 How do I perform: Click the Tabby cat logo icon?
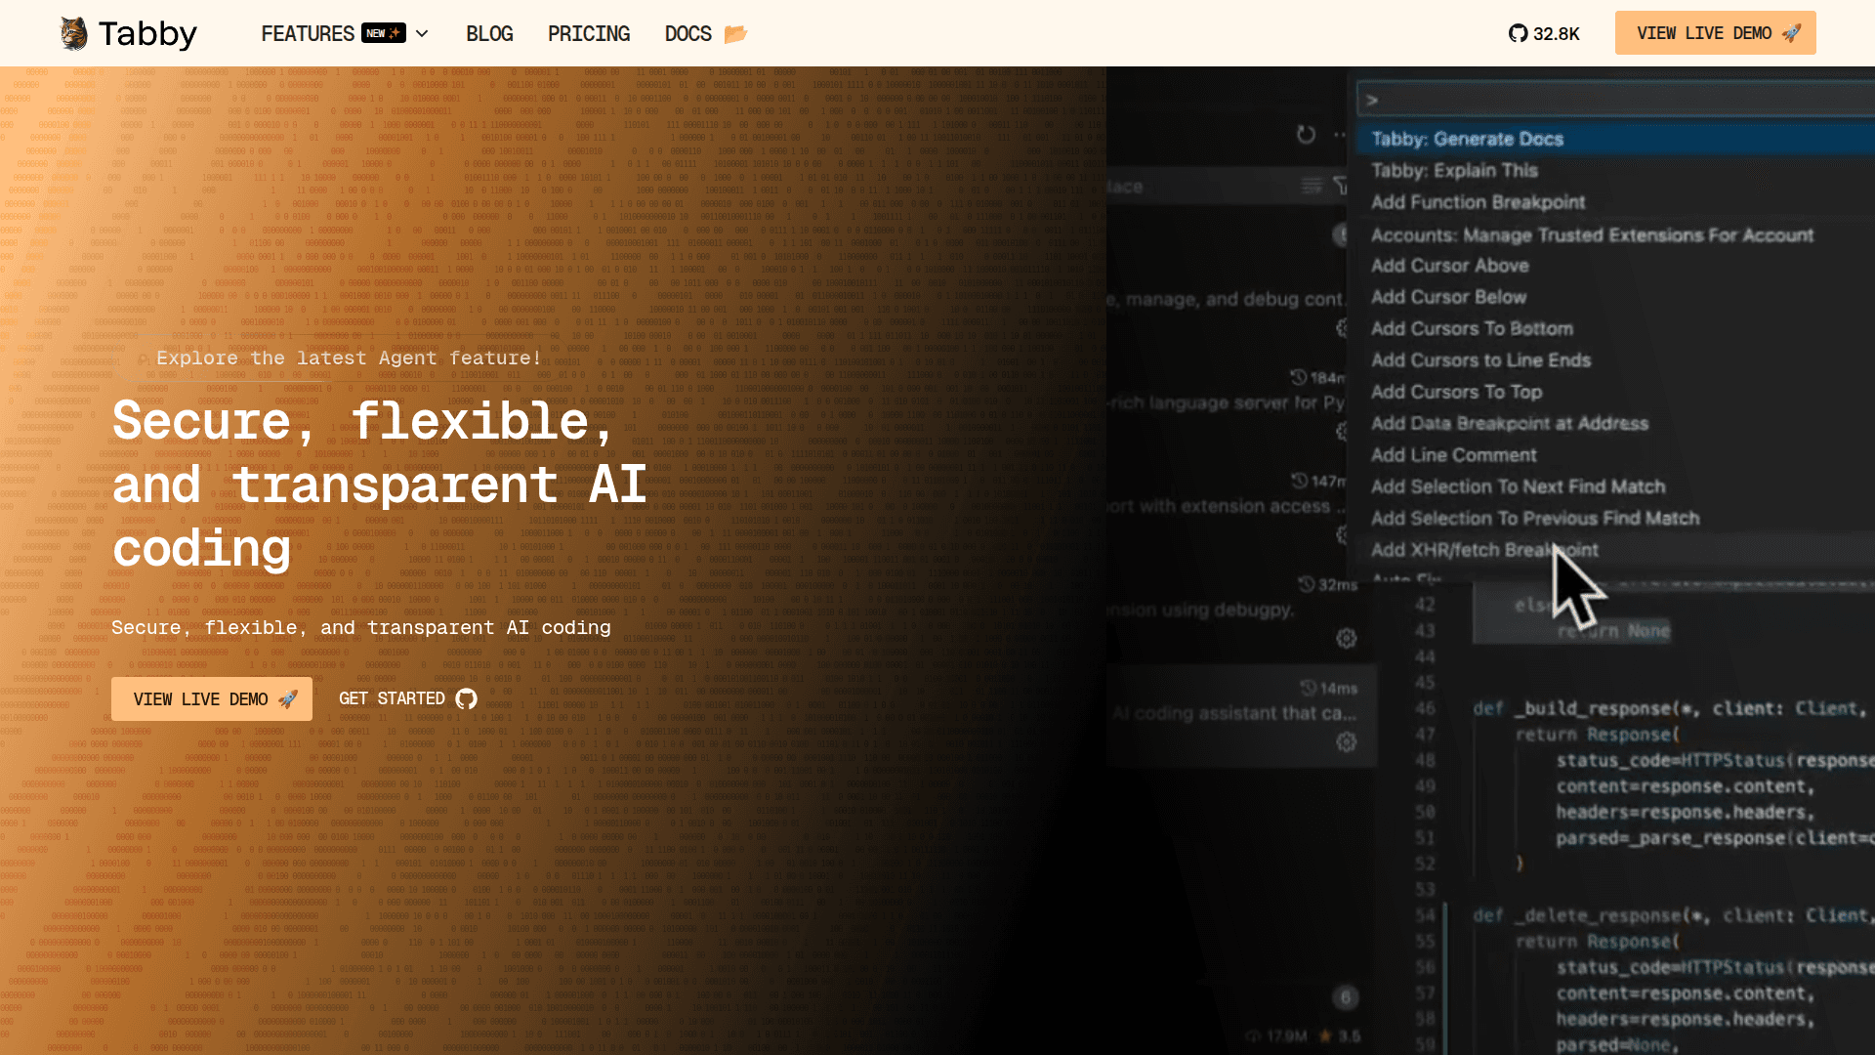pos(74,33)
